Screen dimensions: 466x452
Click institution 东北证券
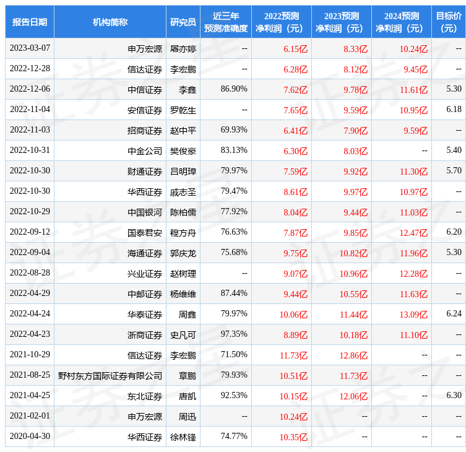(x=145, y=396)
